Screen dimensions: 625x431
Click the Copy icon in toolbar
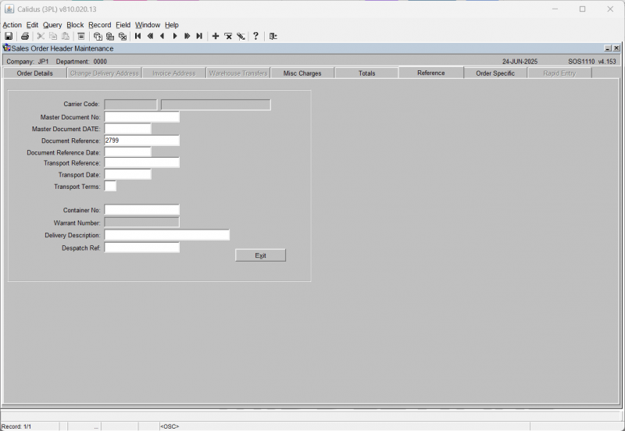[52, 36]
